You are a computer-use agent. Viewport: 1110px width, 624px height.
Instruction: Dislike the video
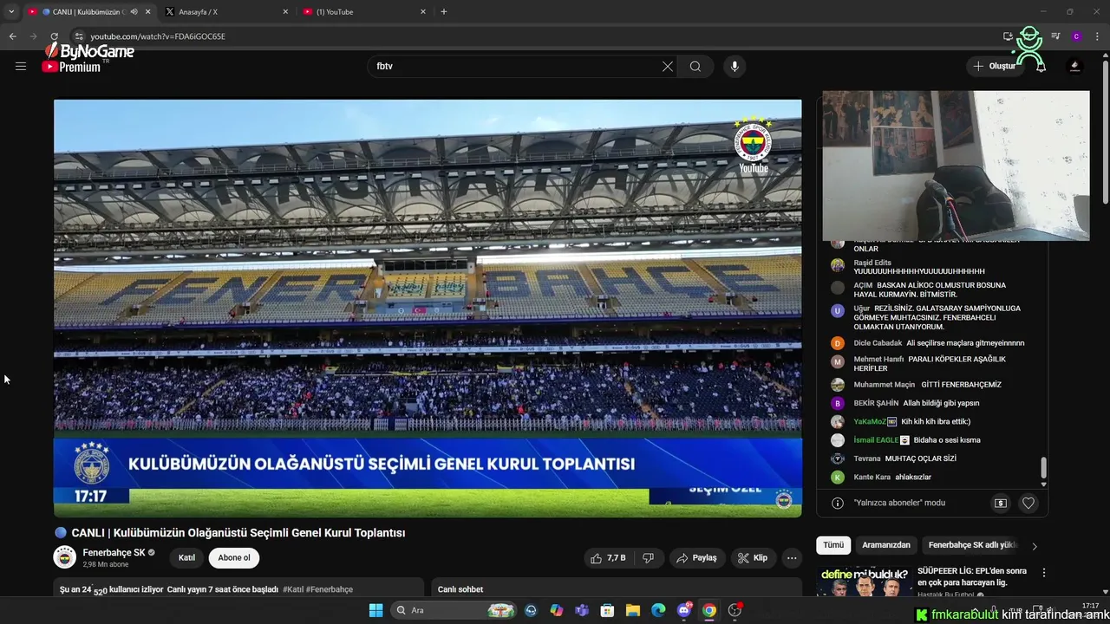click(x=648, y=558)
